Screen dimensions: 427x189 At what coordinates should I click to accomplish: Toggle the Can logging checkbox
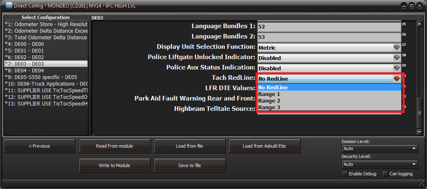coord(386,174)
